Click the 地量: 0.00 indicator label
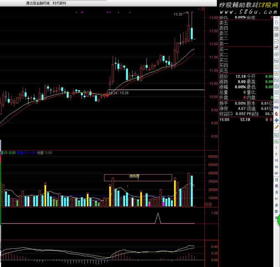This screenshot has height=267, width=280. [44, 153]
